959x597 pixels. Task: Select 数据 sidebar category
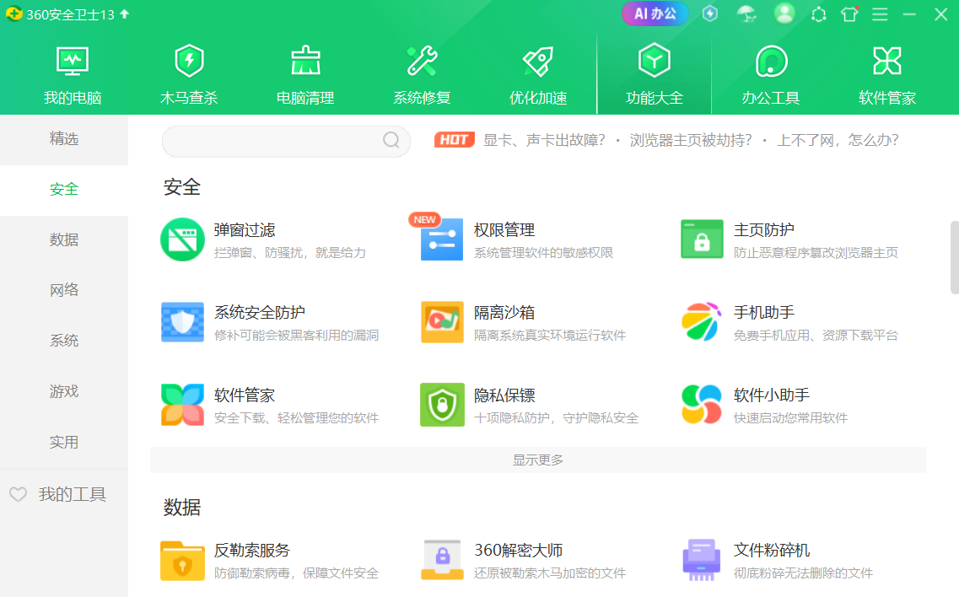click(64, 239)
